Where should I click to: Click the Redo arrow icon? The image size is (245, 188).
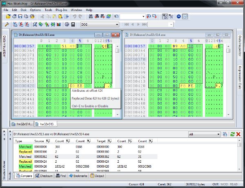pyautogui.click(x=80, y=16)
